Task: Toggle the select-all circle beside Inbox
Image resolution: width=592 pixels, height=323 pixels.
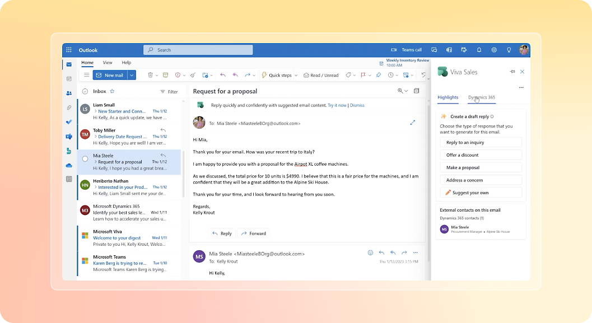Action: point(85,91)
